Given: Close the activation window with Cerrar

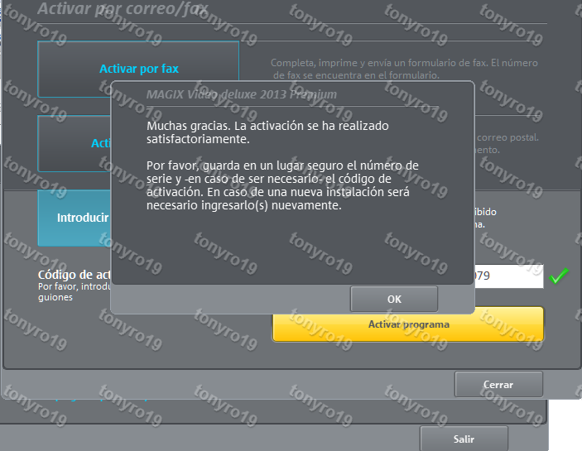Looking at the screenshot, I should (498, 385).
